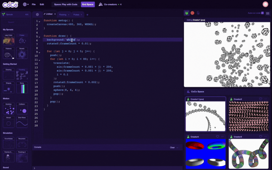The height and width of the screenshot is (170, 272).
Task: Open the Sine Wave sprout
Action: point(22,122)
